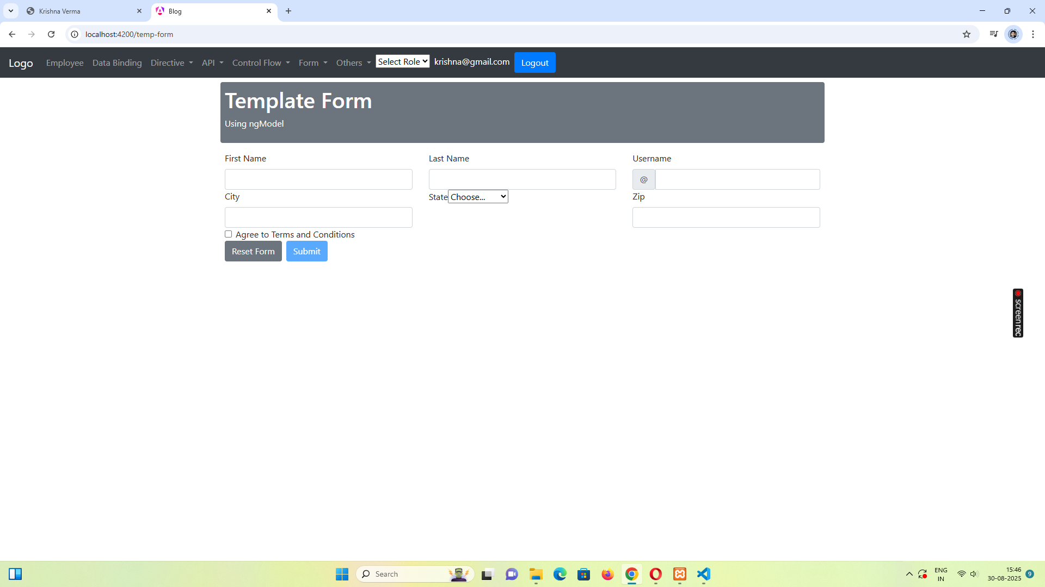The height and width of the screenshot is (587, 1045).
Task: Click the @ username prefix addon
Action: pos(644,179)
